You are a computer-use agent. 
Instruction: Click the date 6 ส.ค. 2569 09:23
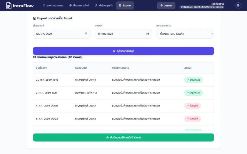pos(47,119)
